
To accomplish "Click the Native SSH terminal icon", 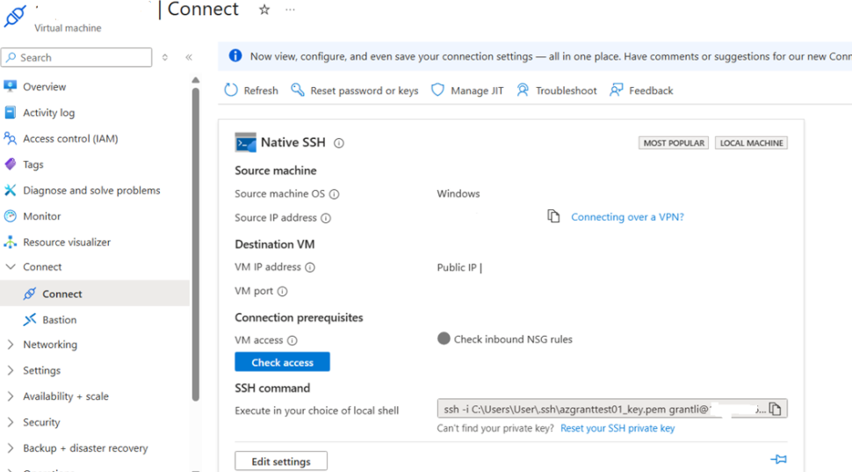I will [x=245, y=142].
